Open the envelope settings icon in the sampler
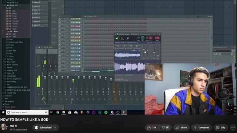237x133 pixels. (122, 38)
